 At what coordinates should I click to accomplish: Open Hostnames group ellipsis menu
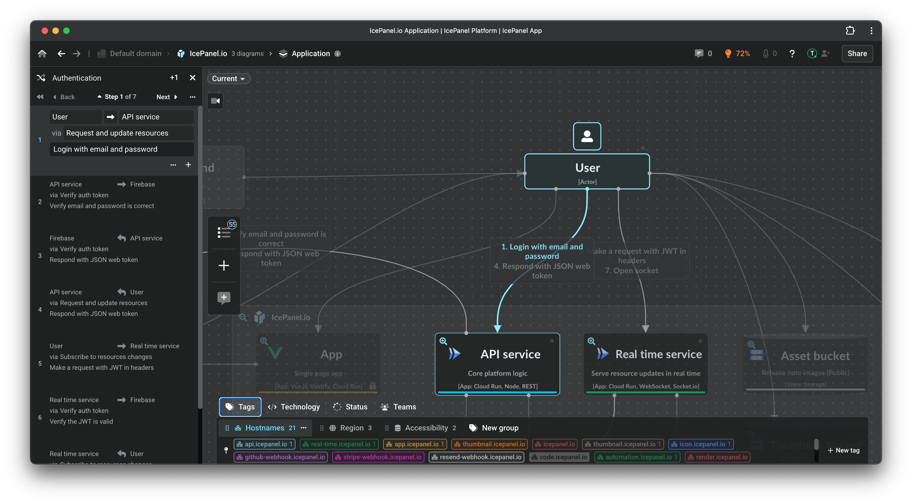pyautogui.click(x=303, y=428)
